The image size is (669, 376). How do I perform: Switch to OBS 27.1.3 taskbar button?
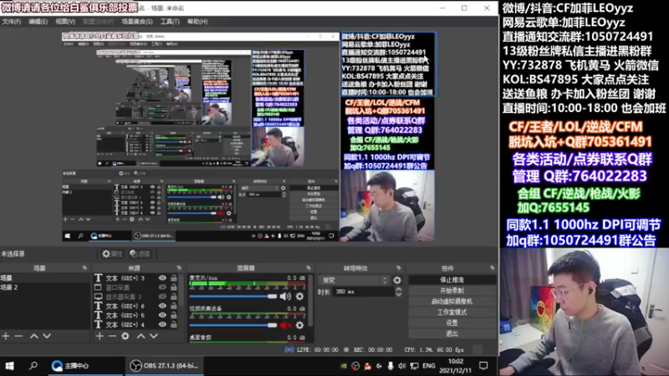coord(164,366)
